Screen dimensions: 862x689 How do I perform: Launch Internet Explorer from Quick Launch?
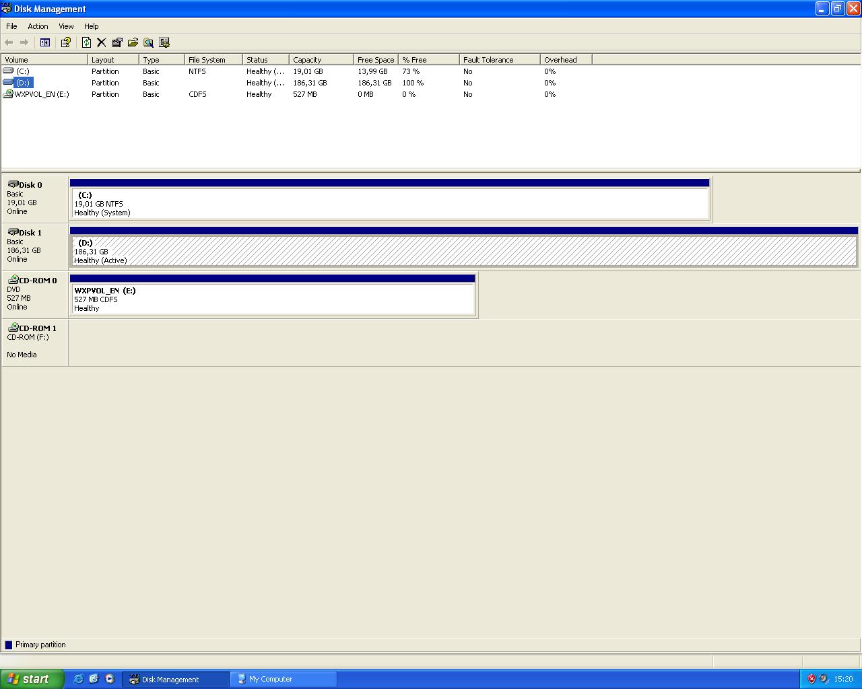click(x=78, y=679)
